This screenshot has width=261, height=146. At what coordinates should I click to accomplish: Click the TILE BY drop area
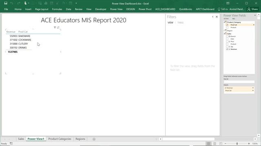tap(239, 82)
